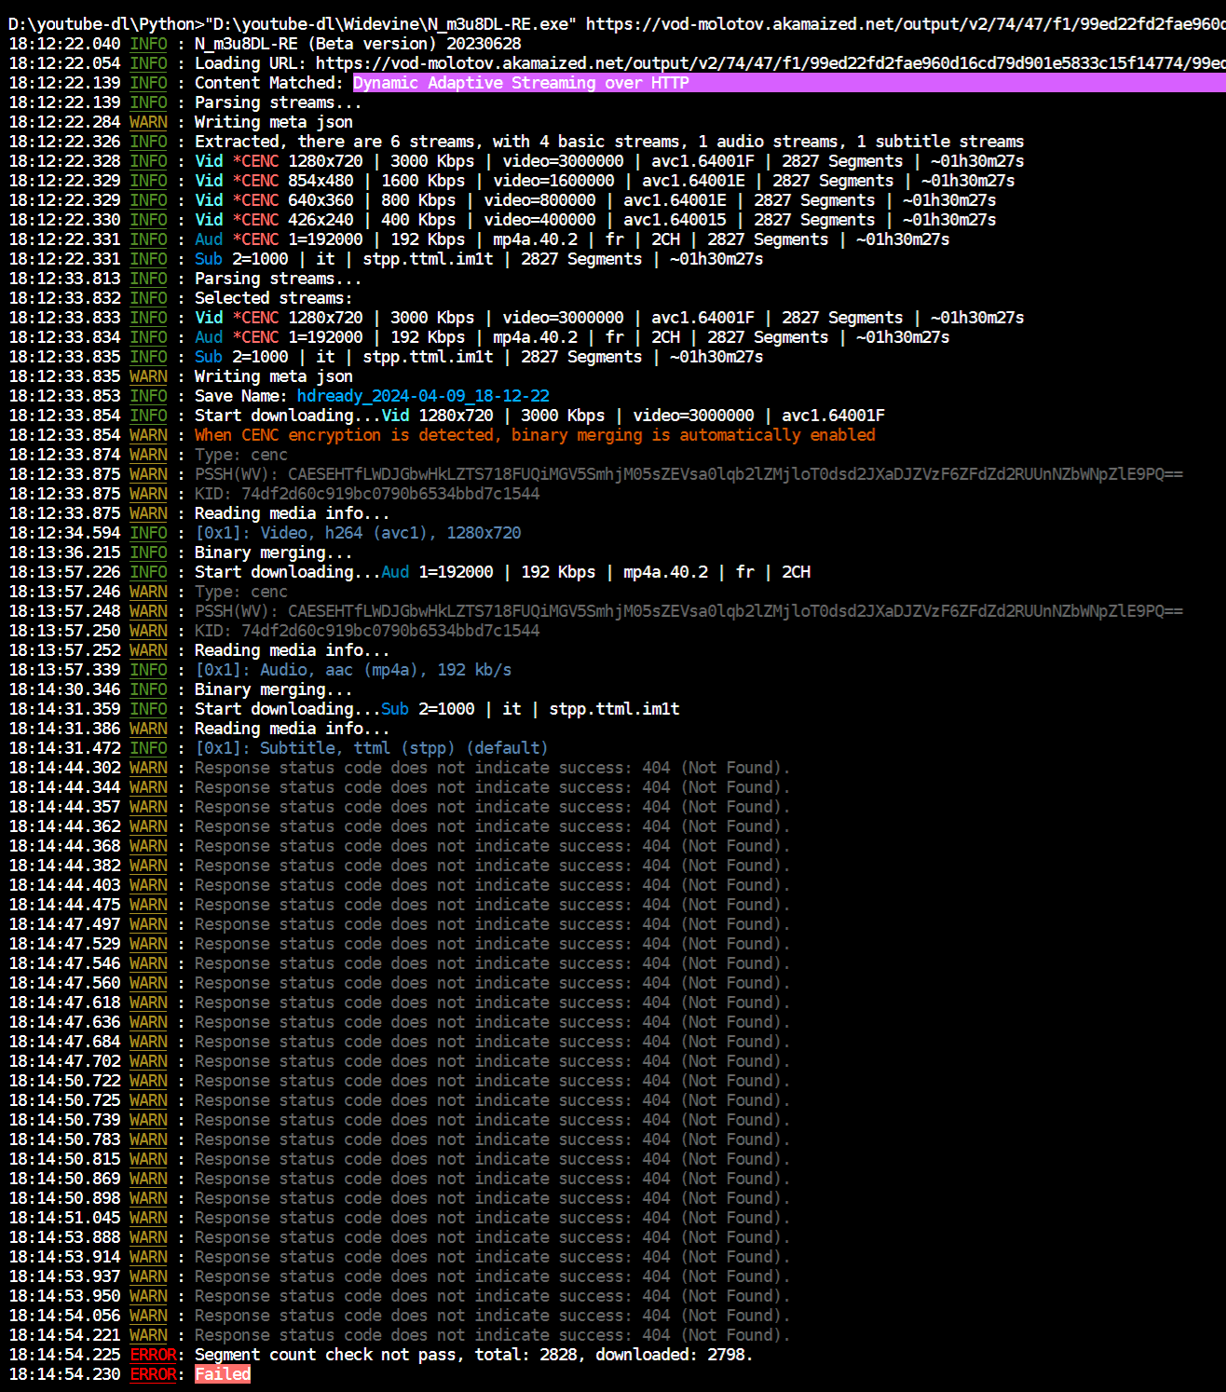This screenshot has height=1392, width=1226.
Task: Click '[0x1]: Audio, aac (mp4a), 192 kb/s' info
Action: coord(353,670)
